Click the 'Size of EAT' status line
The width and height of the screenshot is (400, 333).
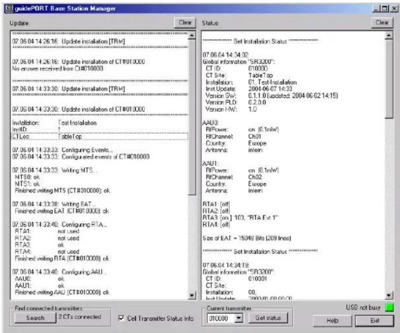click(x=247, y=238)
